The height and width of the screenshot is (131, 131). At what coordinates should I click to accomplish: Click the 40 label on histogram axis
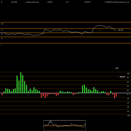coord(128,86)
